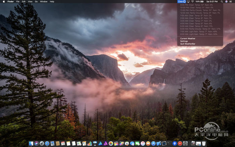Screen dimensions: 235x147
Task: Expand the Finder menu in the menu bar
Action: [x=10, y=2]
